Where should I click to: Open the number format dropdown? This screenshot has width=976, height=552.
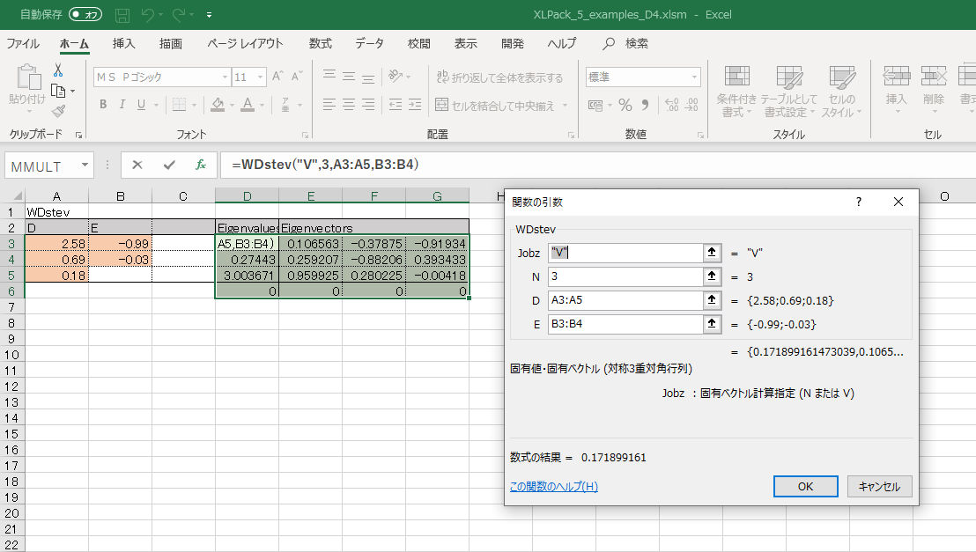coord(693,77)
